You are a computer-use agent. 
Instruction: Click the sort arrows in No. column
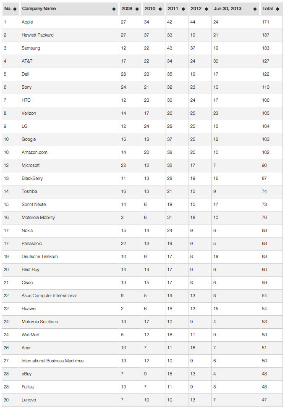15,9
